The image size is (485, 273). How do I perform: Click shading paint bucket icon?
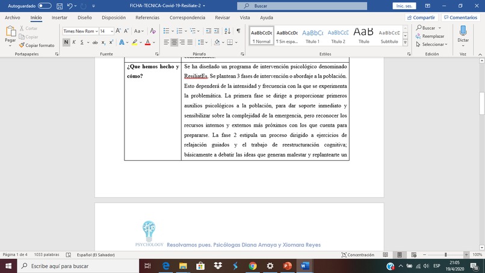pos(217,42)
